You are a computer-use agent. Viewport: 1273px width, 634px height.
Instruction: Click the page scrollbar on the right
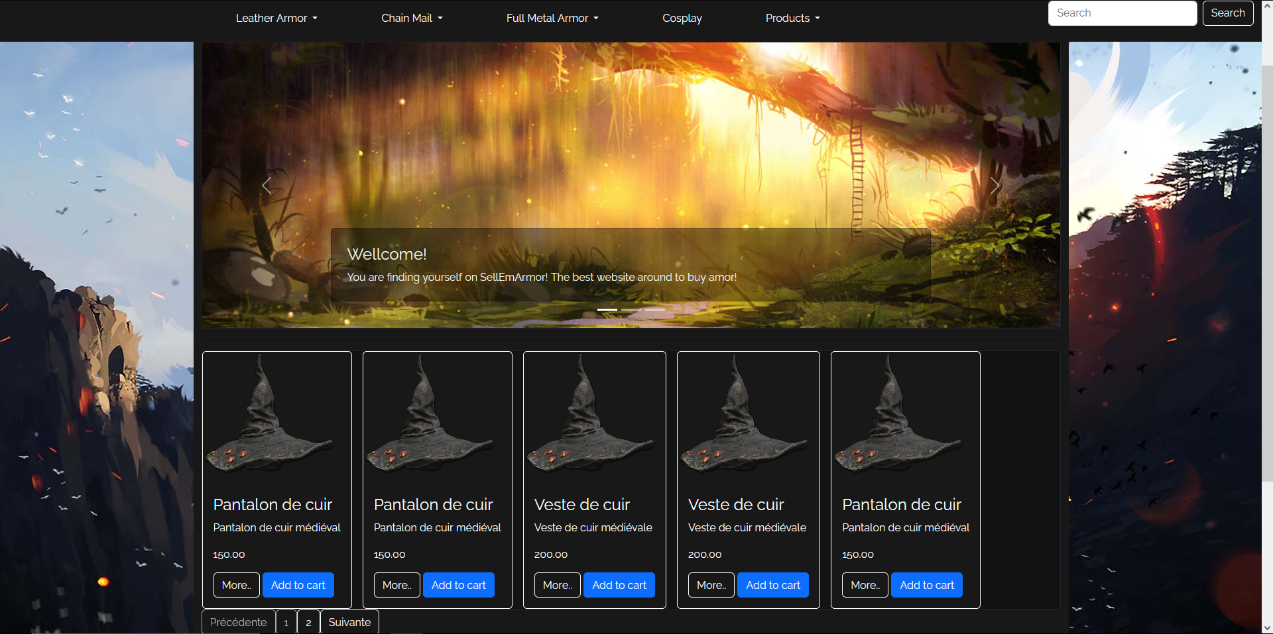pyautogui.click(x=1268, y=265)
